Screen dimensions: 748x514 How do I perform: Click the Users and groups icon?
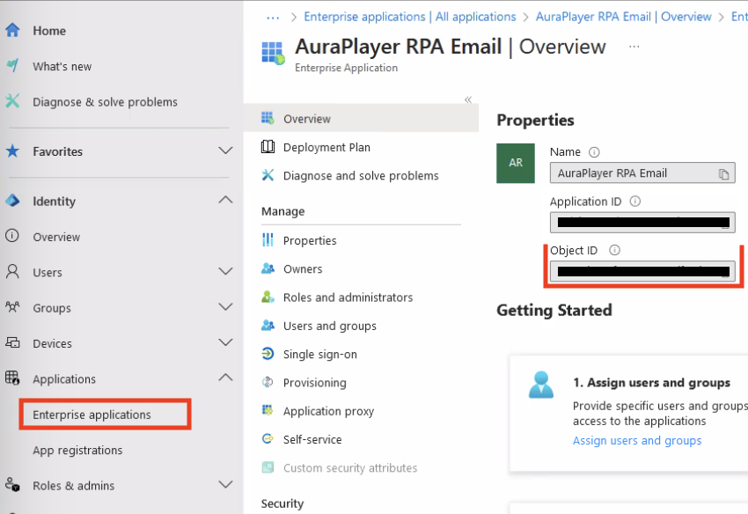[268, 325]
